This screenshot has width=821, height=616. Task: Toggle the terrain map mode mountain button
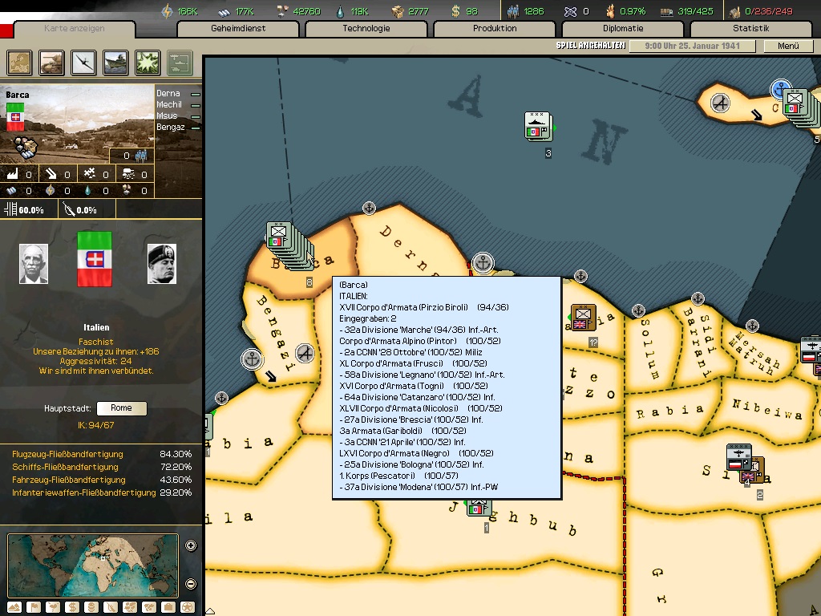(14, 607)
